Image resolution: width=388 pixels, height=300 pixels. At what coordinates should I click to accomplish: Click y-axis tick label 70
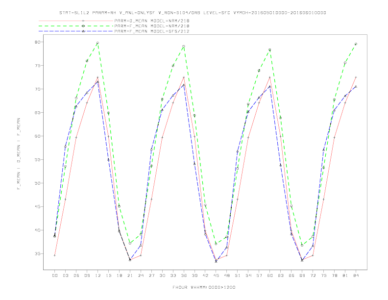[37, 89]
